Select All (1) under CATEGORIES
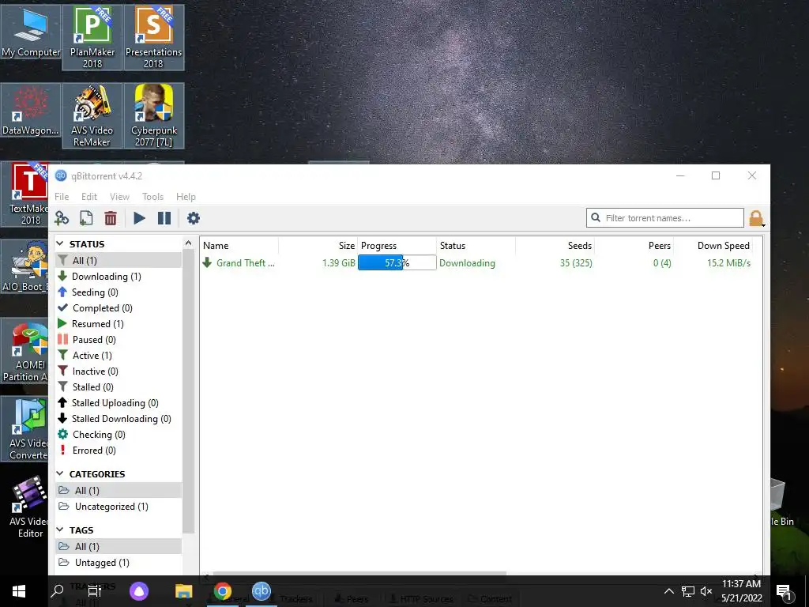Image resolution: width=809 pixels, height=607 pixels. point(119,490)
